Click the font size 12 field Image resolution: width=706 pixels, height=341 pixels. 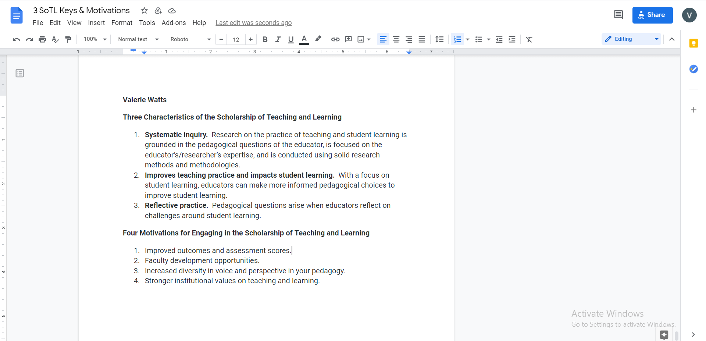236,39
